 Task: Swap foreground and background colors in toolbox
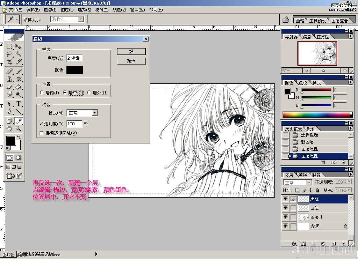tap(19, 137)
